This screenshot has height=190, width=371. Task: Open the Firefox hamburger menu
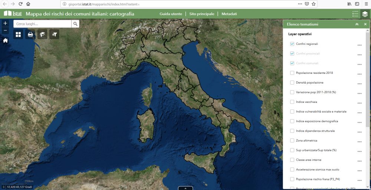point(366,4)
